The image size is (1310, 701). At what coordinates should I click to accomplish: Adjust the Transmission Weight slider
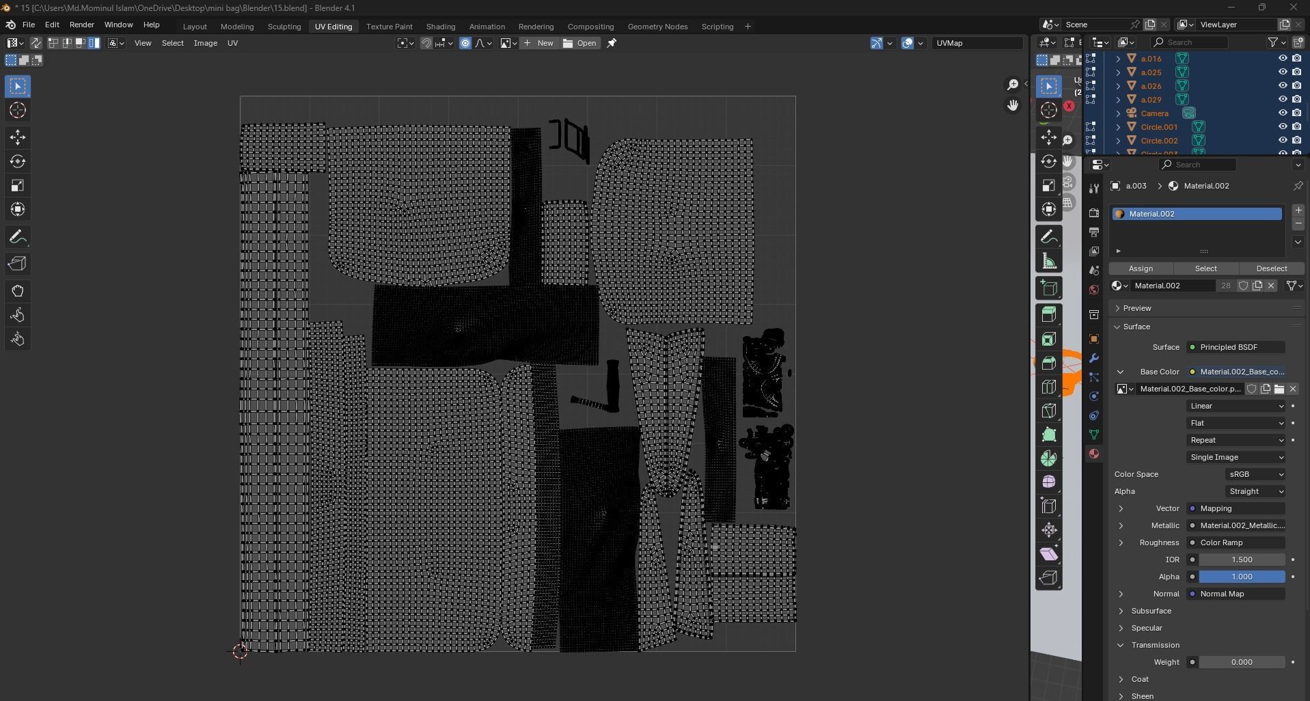1242,662
